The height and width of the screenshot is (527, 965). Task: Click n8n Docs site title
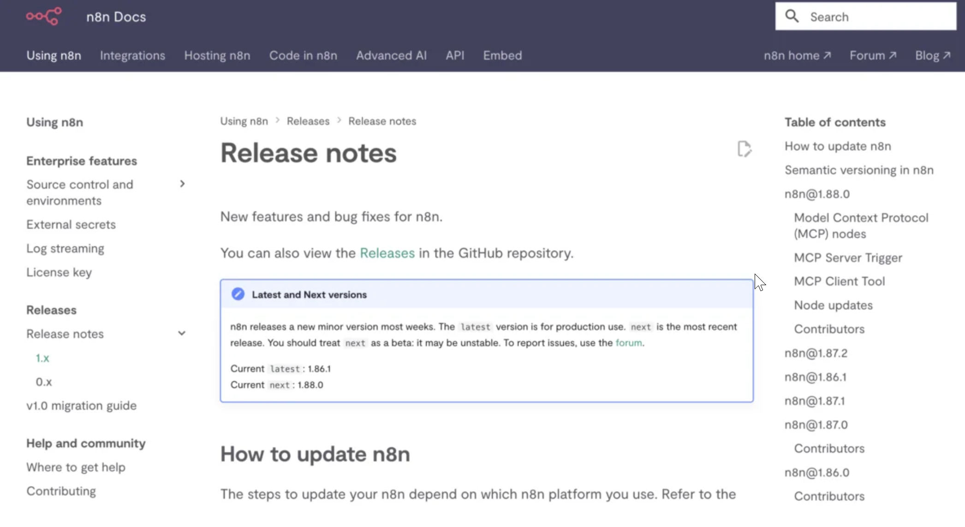116,17
